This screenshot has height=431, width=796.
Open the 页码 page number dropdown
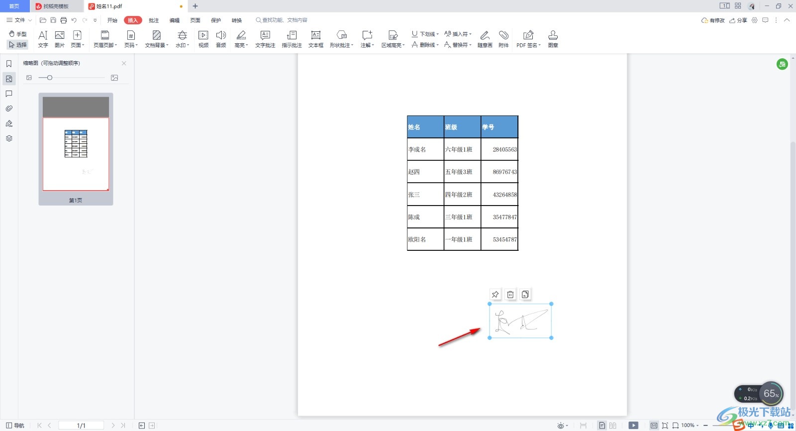click(131, 39)
